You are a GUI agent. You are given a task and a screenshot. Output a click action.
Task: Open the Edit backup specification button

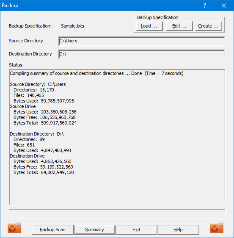[179, 26]
